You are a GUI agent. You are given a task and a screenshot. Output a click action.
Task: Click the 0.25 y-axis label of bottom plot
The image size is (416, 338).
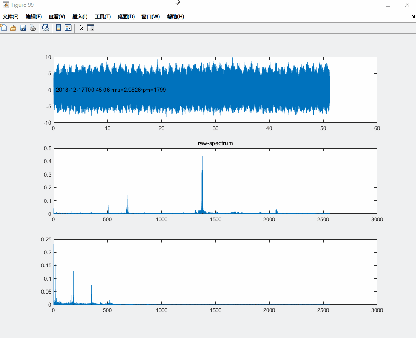(46, 239)
